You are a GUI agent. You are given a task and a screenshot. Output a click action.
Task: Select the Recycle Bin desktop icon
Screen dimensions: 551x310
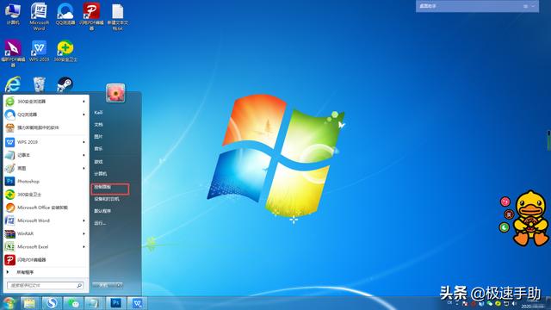[39, 84]
